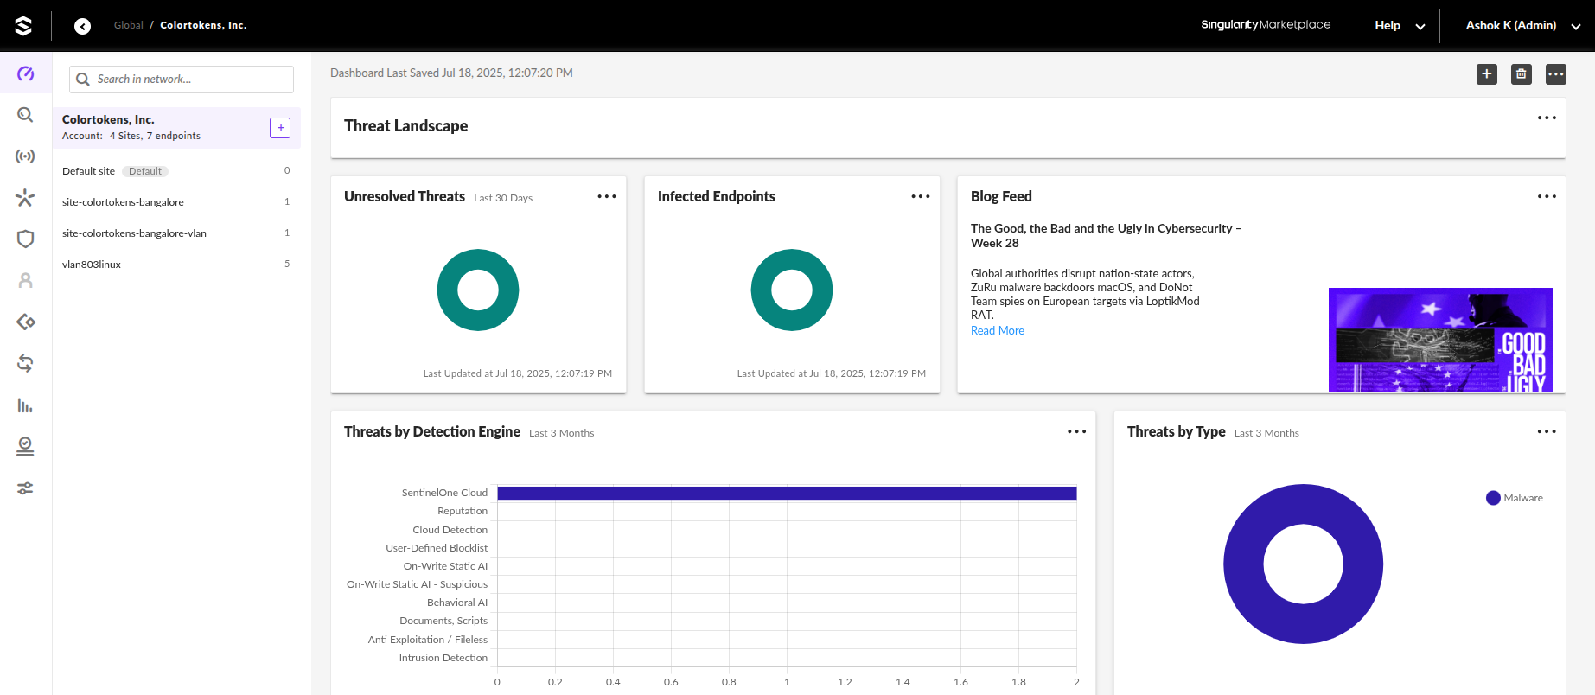
Task: Click the collapse sidebar back arrow icon
Action: [x=82, y=26]
